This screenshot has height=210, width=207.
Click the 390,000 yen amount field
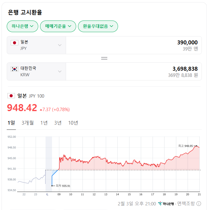coord(134,45)
